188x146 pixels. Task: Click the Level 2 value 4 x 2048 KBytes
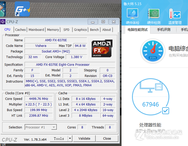86,110
